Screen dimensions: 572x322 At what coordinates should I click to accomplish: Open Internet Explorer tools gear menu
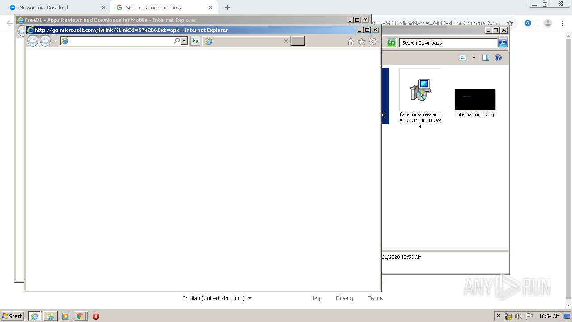click(x=373, y=42)
